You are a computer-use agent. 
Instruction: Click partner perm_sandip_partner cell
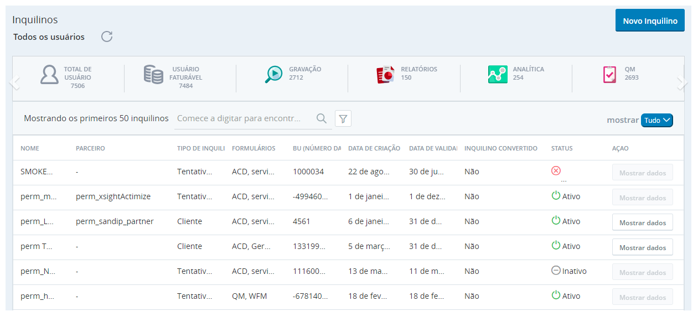115,221
